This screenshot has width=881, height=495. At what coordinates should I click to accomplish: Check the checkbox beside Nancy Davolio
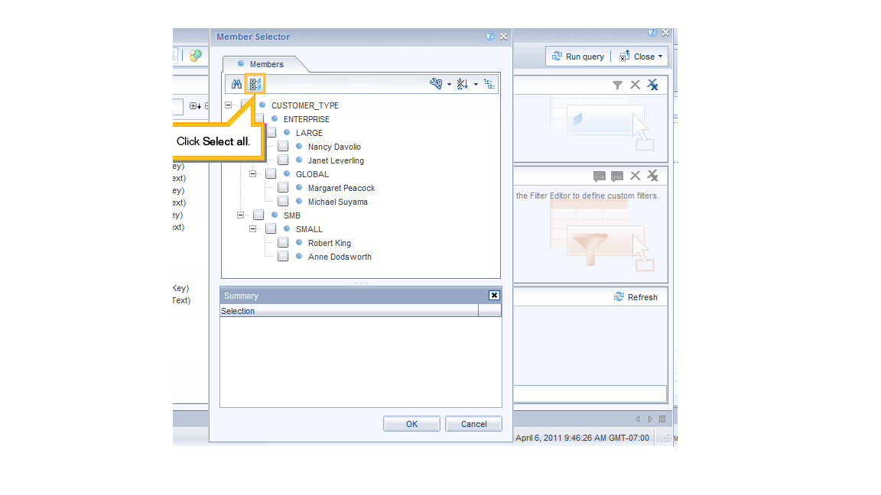point(283,146)
